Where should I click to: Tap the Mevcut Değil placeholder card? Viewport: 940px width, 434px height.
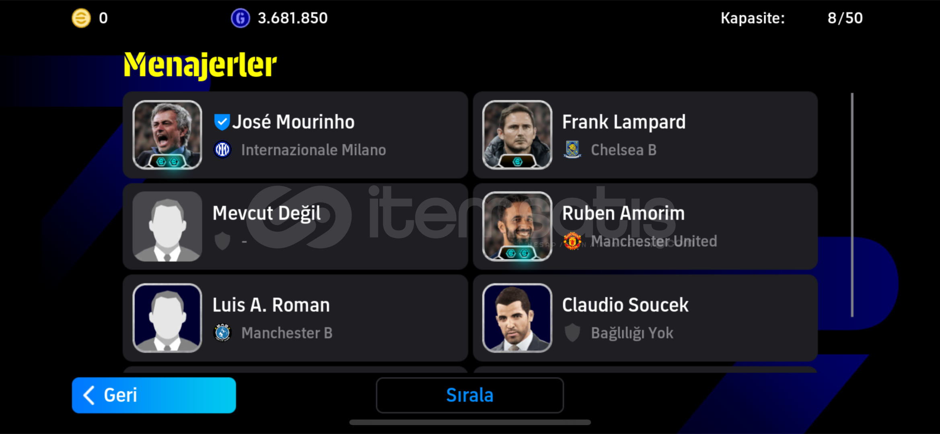pyautogui.click(x=295, y=226)
